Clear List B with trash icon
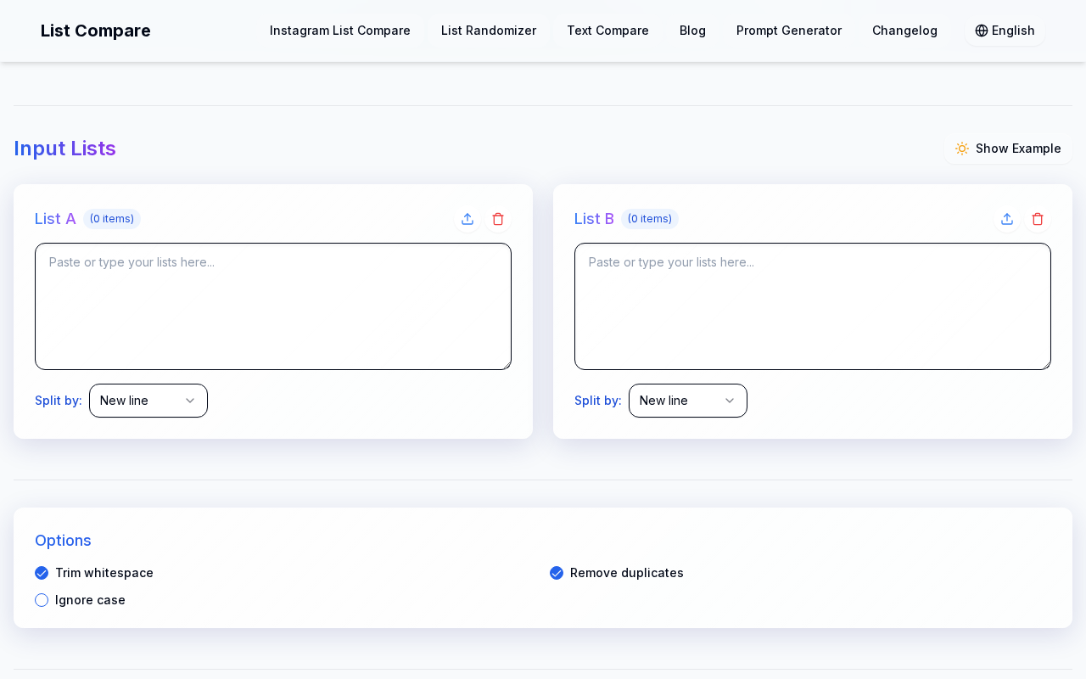Screen dimensions: 1086x679 click(1038, 219)
